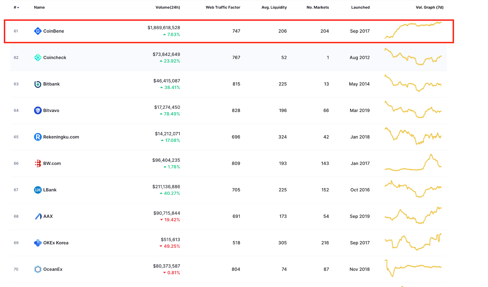The image size is (488, 287).
Task: Click rank number 70 for OceanEx
Action: pyautogui.click(x=16, y=269)
